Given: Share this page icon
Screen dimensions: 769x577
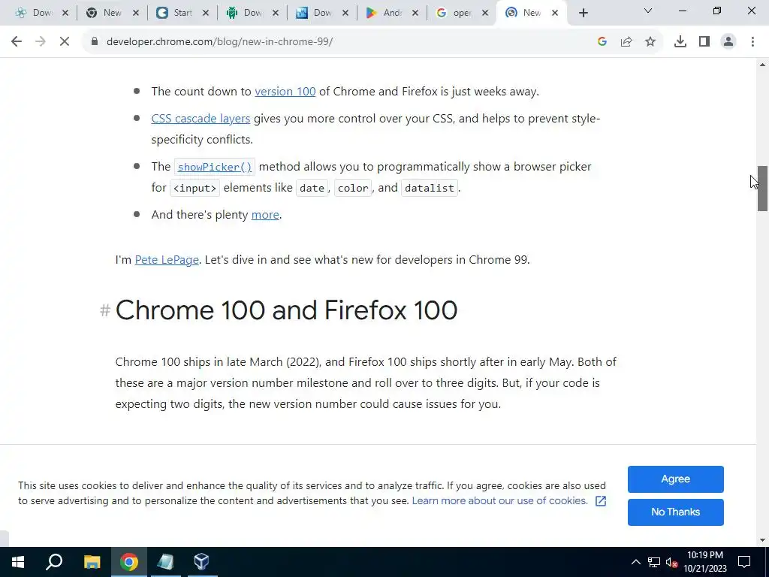Looking at the screenshot, I should (626, 42).
